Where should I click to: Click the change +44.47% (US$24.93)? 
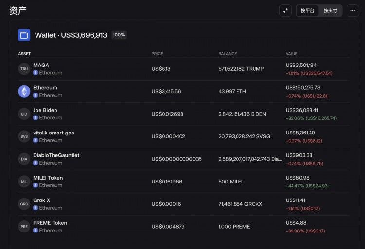[307, 186]
